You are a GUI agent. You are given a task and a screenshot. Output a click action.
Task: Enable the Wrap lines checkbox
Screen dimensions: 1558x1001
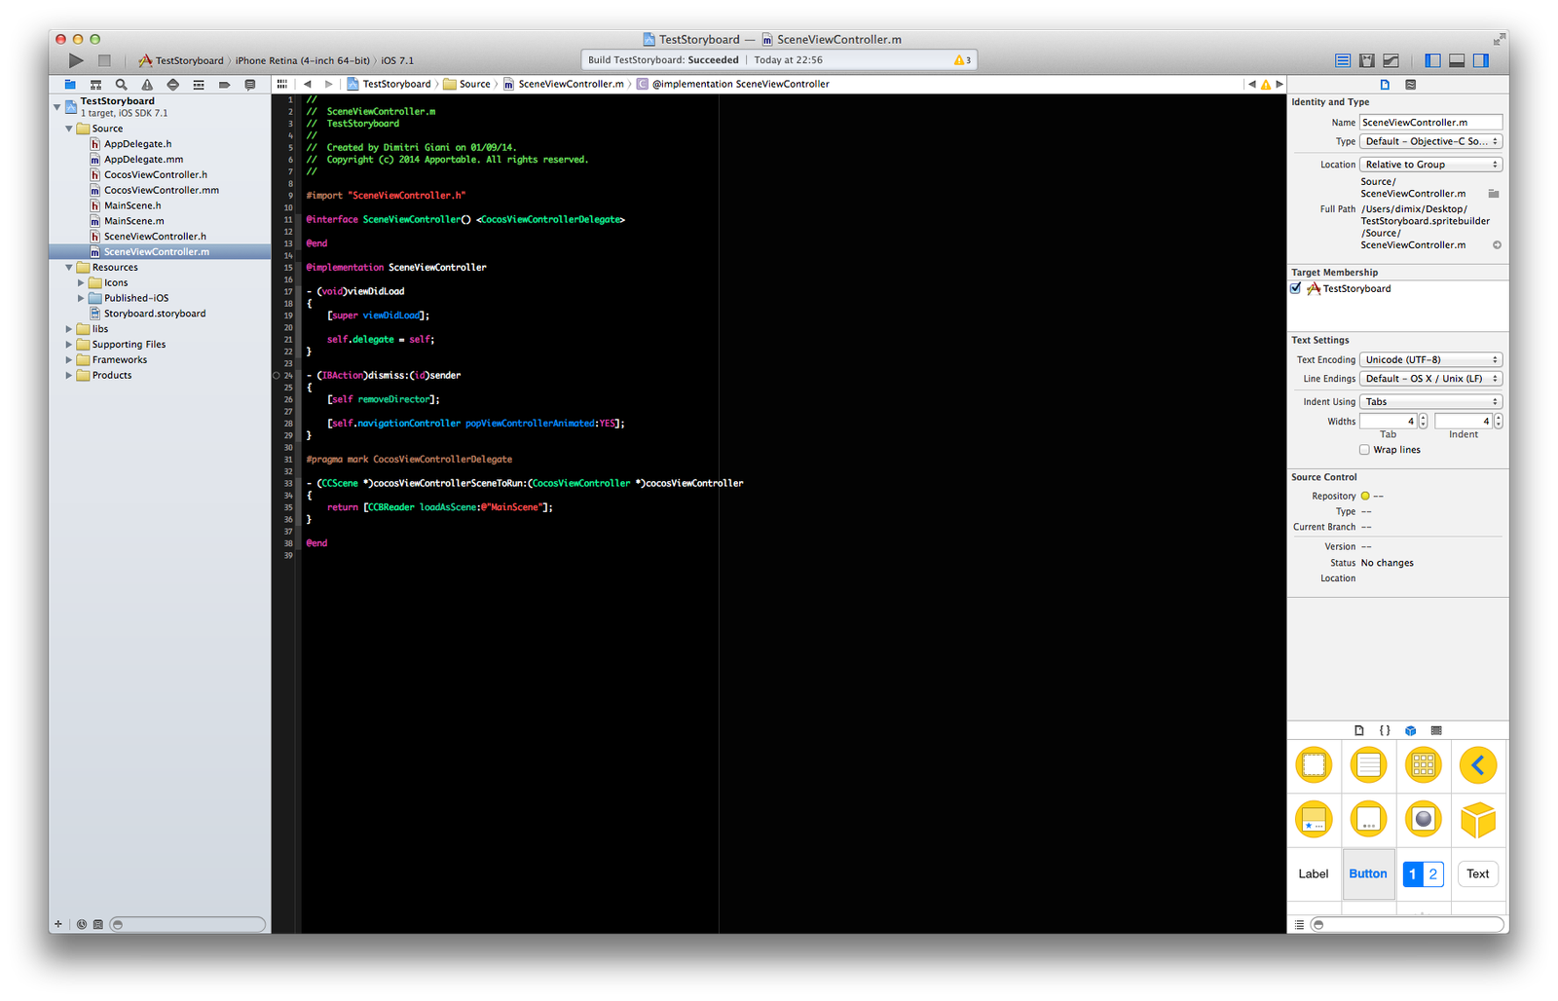(1364, 450)
